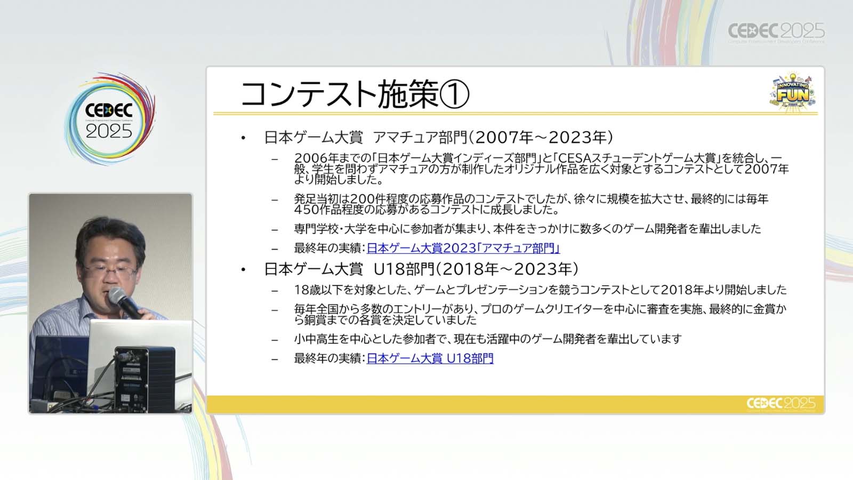Click the slide title コンテスト施策①
853x480 pixels.
[355, 94]
